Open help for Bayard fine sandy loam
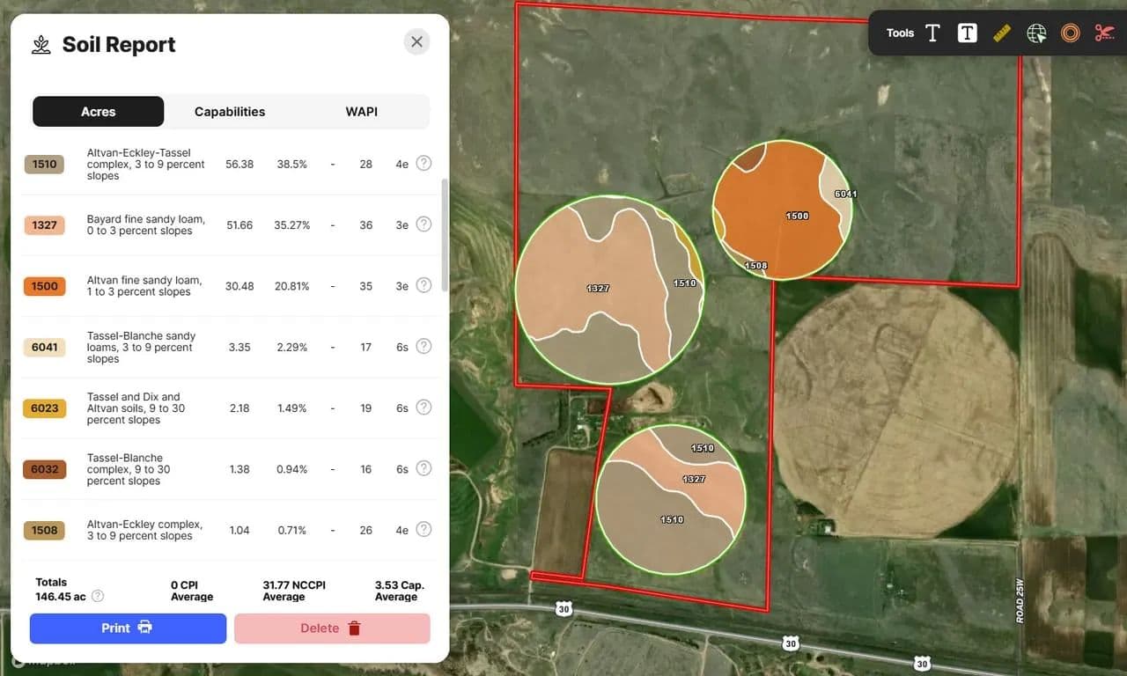 coord(424,224)
